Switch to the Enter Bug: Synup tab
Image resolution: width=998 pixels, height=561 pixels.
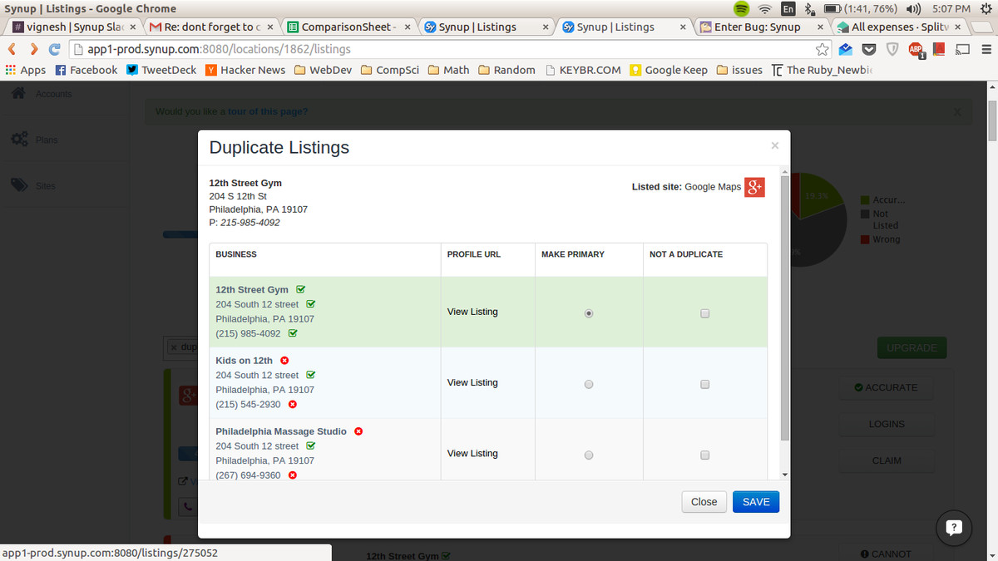pyautogui.click(x=760, y=27)
